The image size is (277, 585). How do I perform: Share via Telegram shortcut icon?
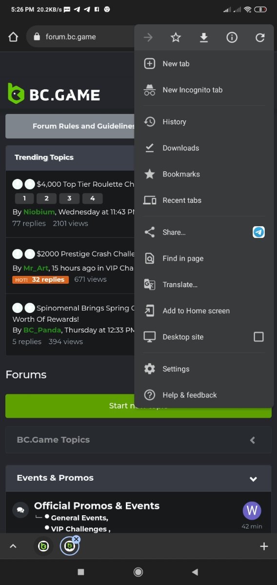point(258,232)
